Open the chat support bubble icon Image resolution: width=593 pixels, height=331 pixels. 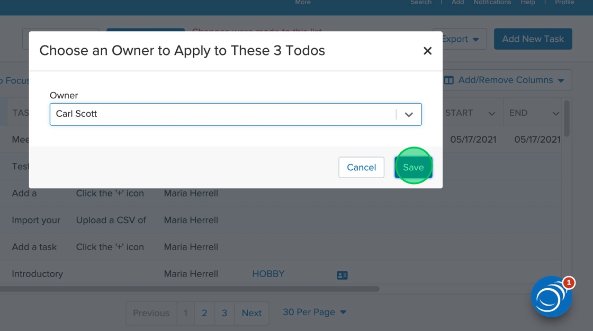tap(551, 297)
